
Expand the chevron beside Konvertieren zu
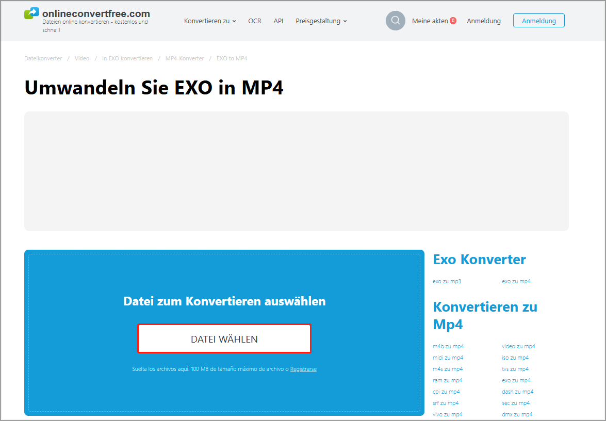coord(235,22)
